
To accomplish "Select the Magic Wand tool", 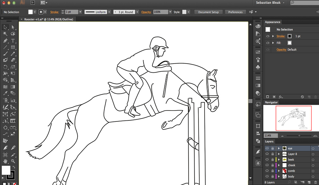I will click(x=5, y=34).
